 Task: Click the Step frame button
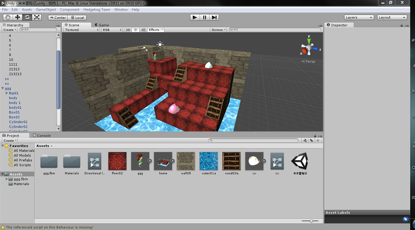click(214, 17)
